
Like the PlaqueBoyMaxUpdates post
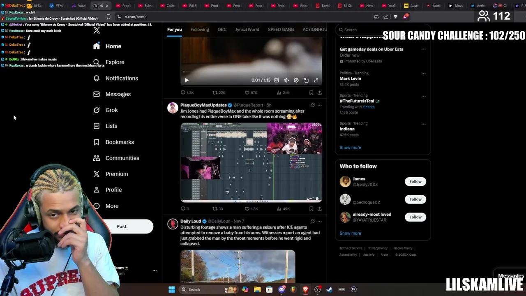[251, 209]
